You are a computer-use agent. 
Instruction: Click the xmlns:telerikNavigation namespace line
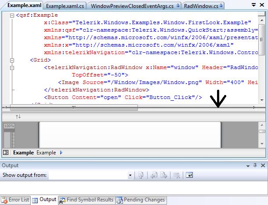click(x=151, y=52)
